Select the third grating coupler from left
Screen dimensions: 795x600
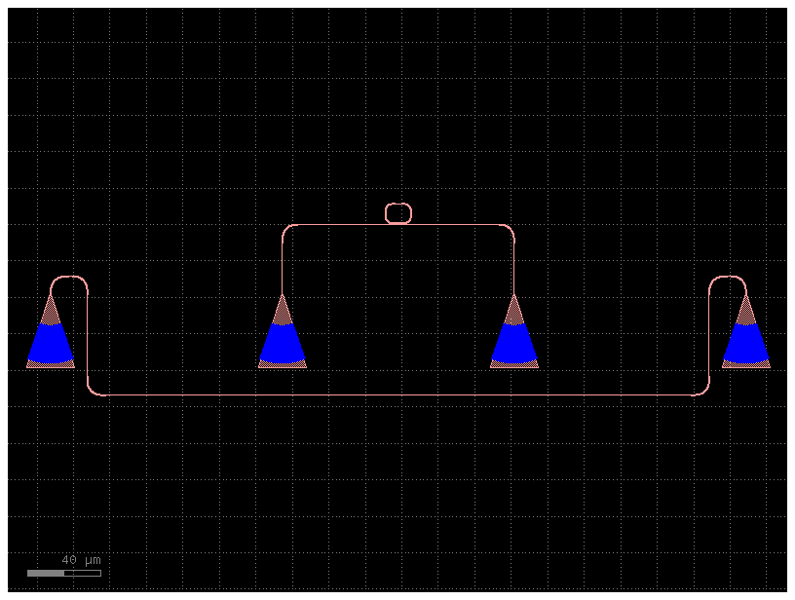(x=514, y=341)
